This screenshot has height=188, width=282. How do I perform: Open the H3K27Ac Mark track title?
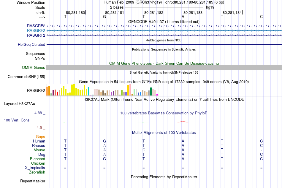coord(164,100)
